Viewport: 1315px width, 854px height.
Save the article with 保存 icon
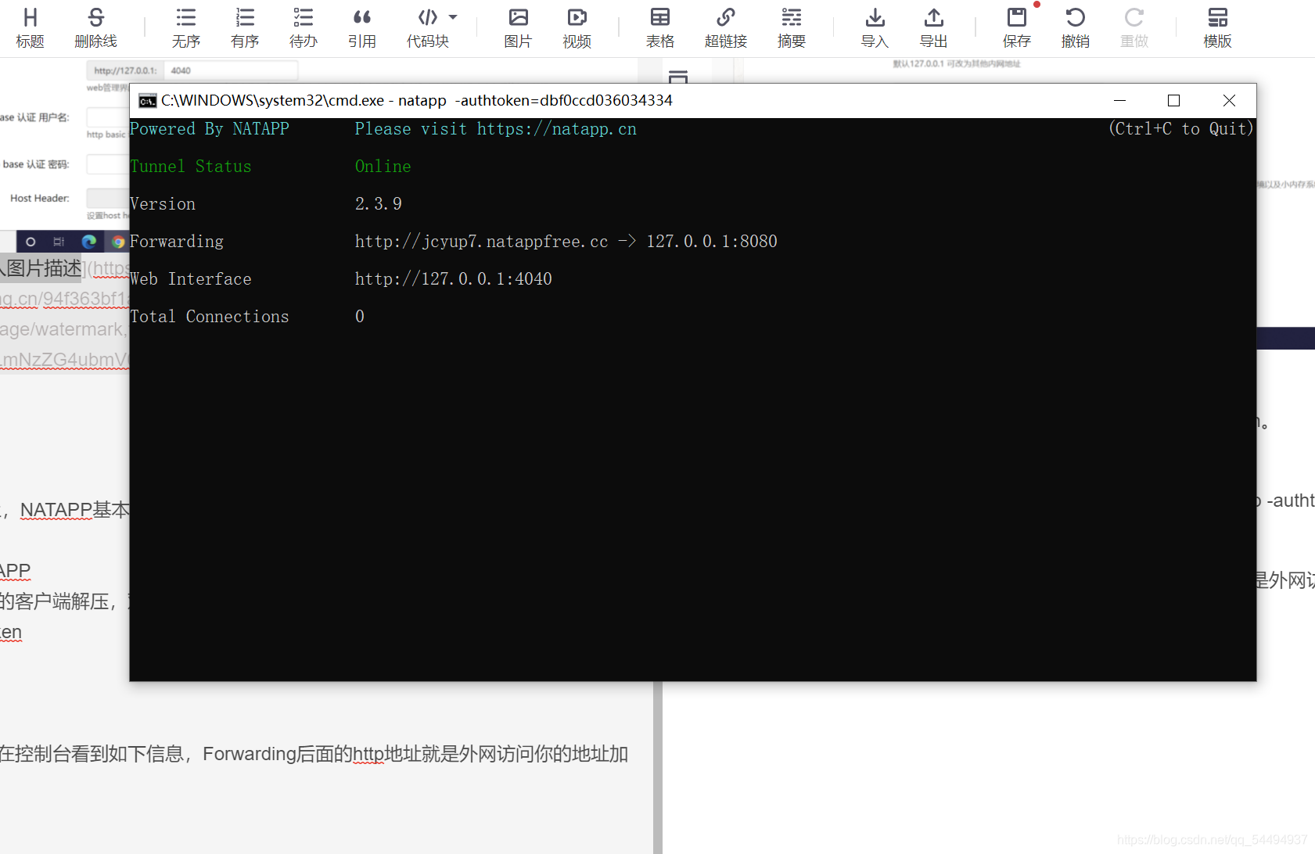tap(1017, 28)
